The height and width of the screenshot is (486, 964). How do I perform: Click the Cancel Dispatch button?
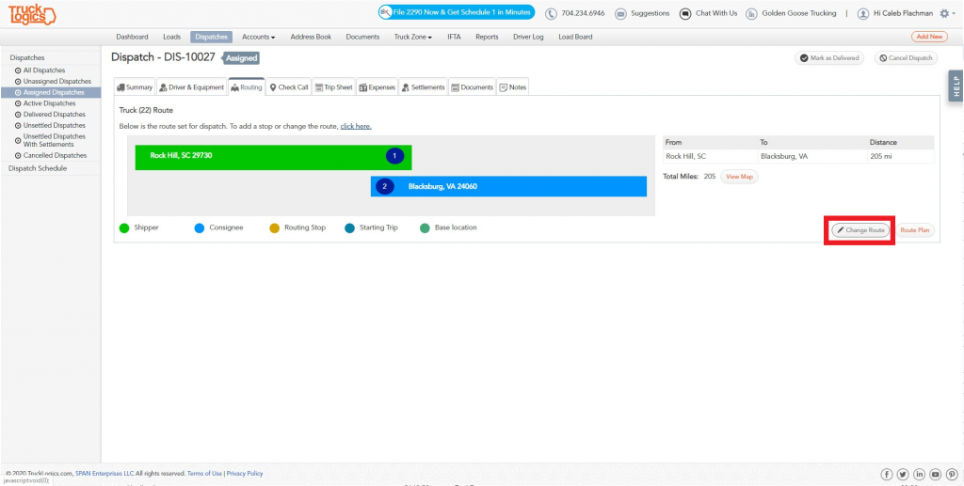pyautogui.click(x=906, y=58)
